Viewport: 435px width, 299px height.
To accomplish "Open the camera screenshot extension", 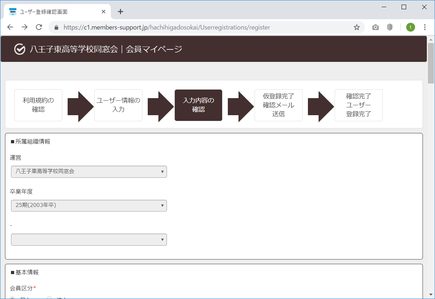I will click(x=376, y=27).
